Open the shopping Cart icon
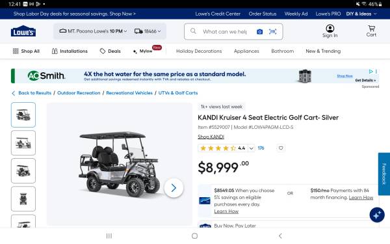The height and width of the screenshot is (244, 390). [x=371, y=31]
